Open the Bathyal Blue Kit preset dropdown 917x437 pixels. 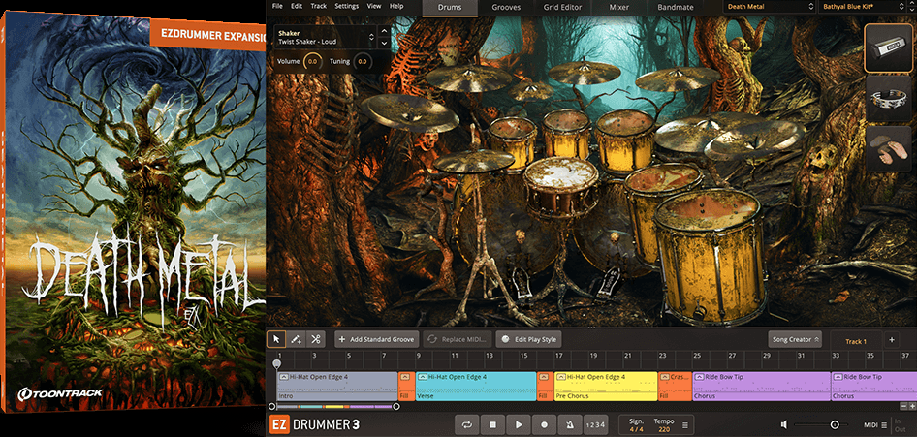866,7
